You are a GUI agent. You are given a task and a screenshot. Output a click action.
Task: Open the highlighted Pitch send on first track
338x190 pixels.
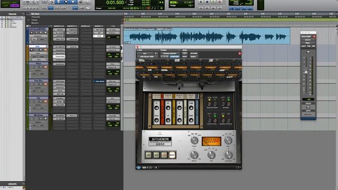[99, 36]
